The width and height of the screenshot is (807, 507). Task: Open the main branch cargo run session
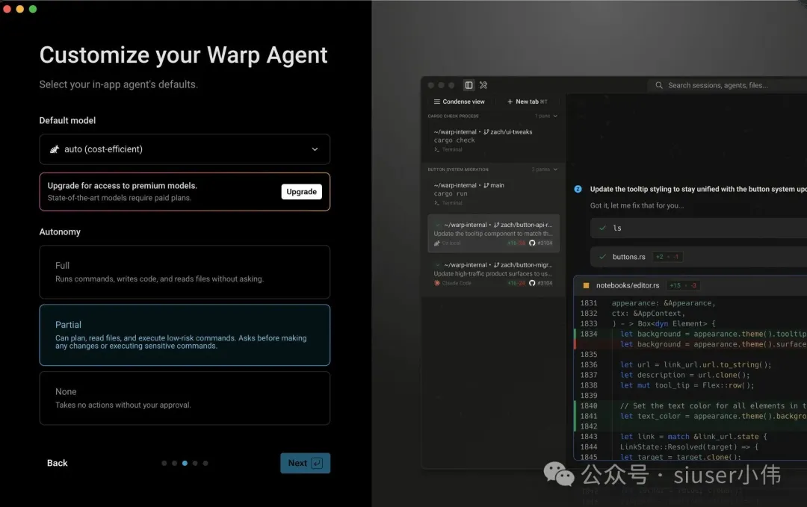[x=493, y=194]
